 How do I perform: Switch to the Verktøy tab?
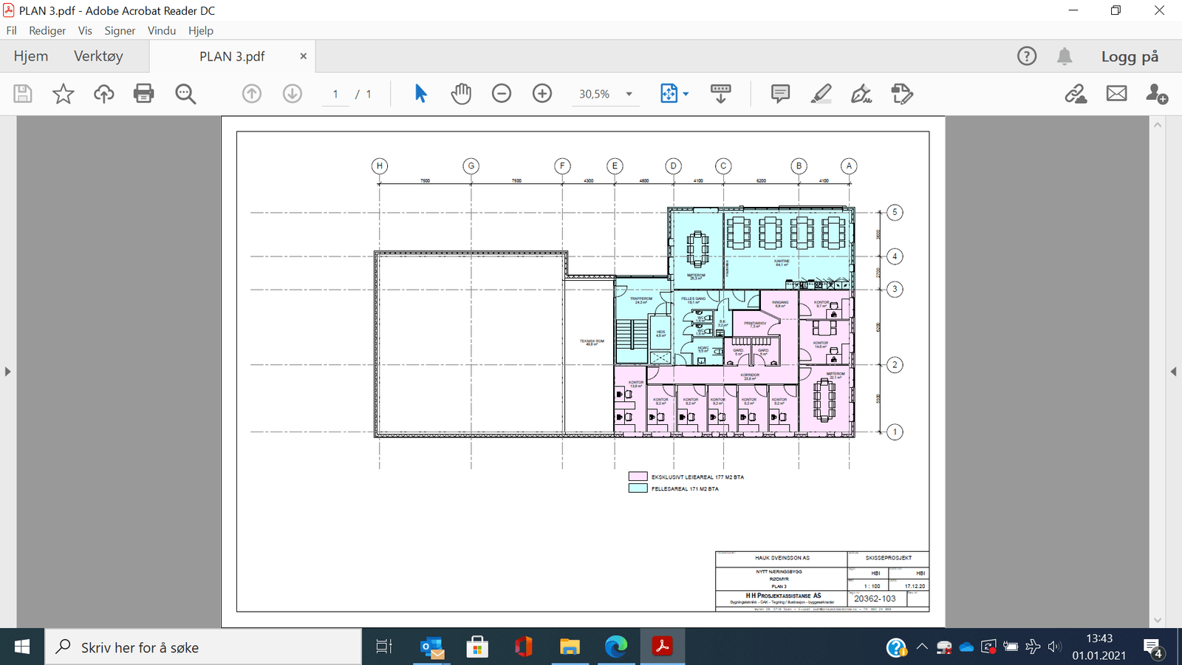[x=98, y=56]
